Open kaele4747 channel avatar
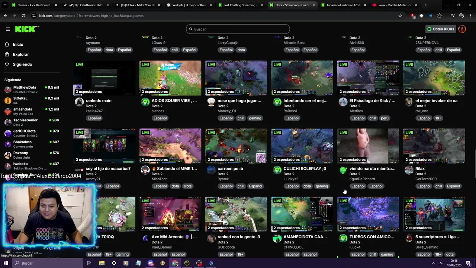The image size is (476, 268). [79, 102]
